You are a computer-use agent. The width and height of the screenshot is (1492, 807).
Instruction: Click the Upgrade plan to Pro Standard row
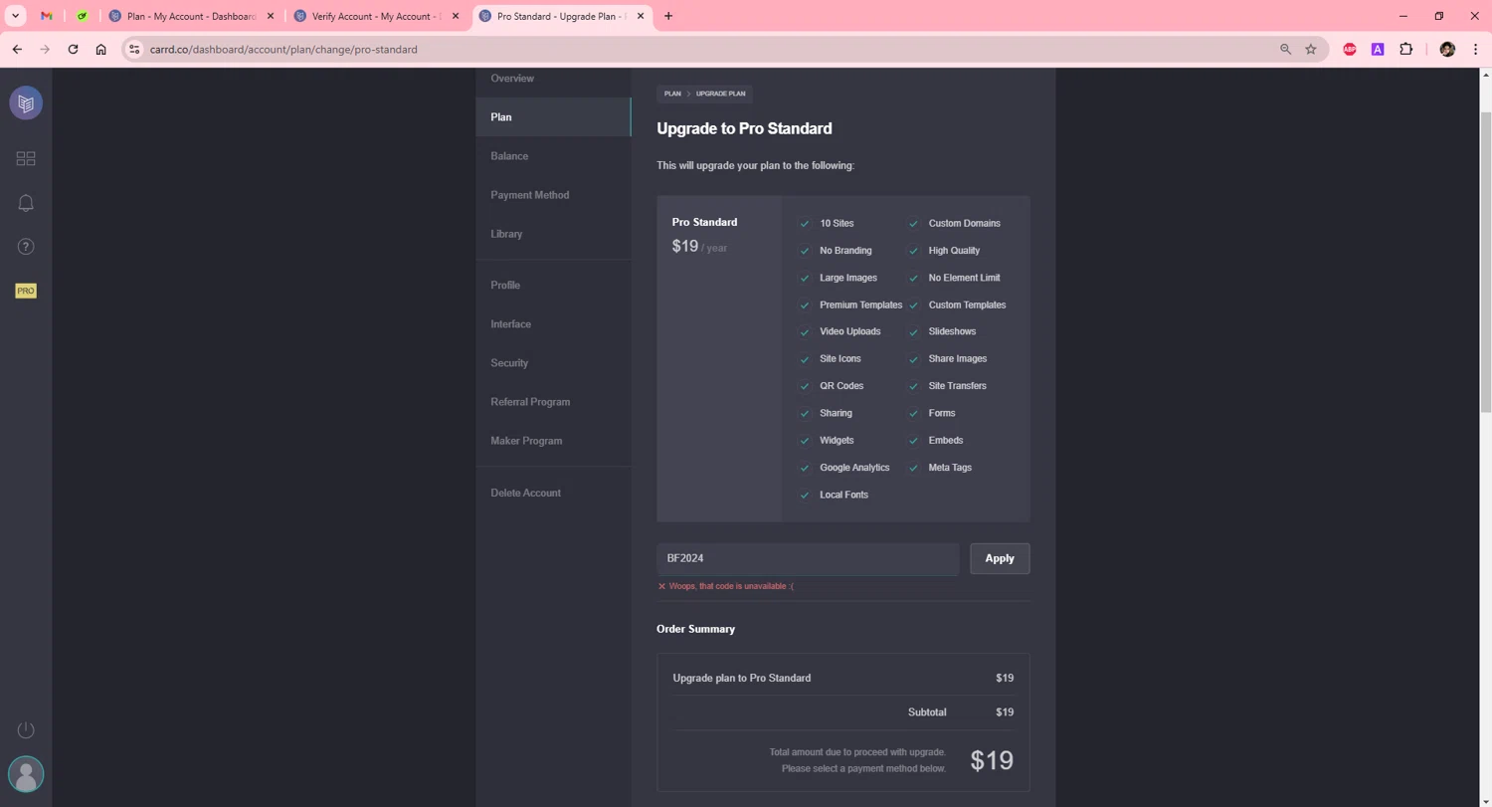[x=842, y=678]
